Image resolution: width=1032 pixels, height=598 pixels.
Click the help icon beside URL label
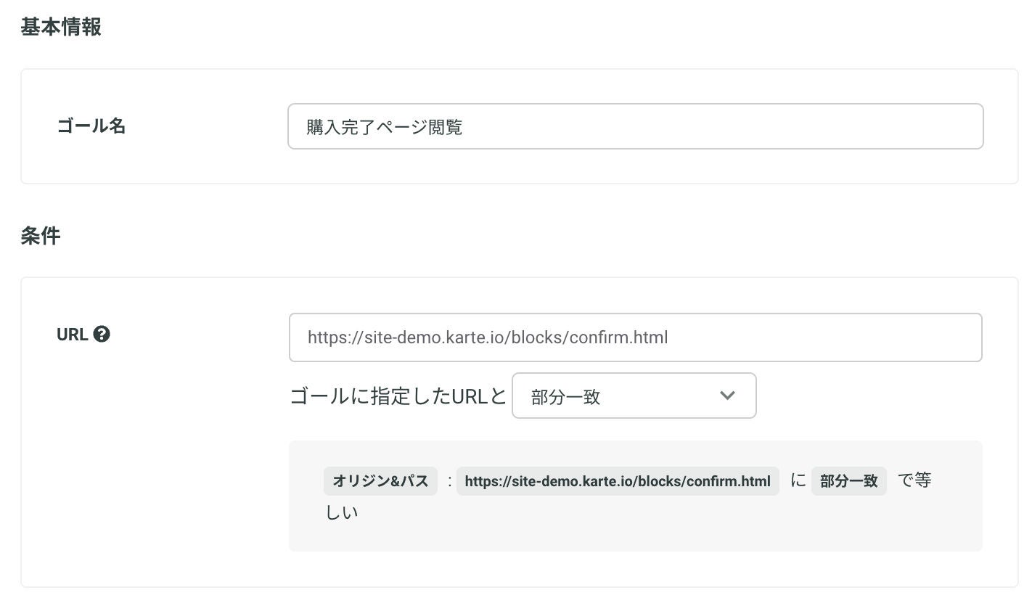click(x=102, y=335)
